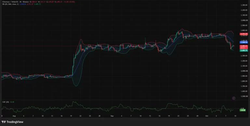This screenshot has height=126, width=250.
Task: Click the purple lightning event icon
Action: tap(234, 98)
